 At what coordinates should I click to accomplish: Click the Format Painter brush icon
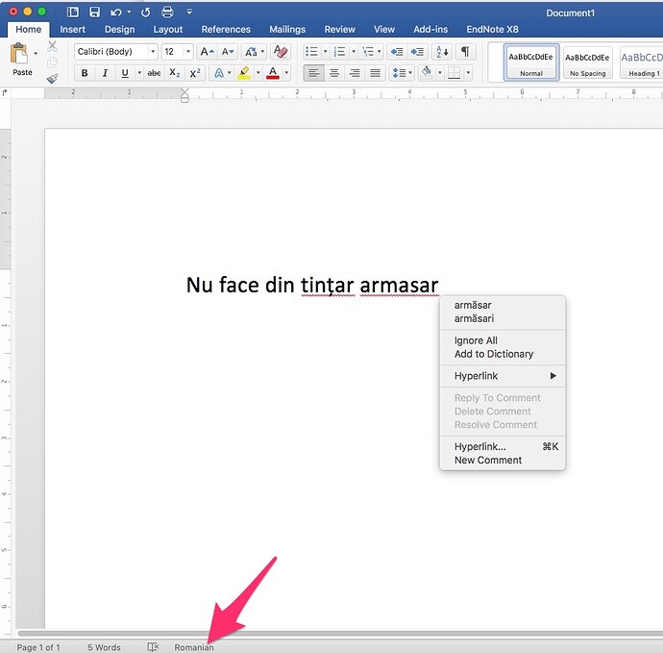coord(52,78)
